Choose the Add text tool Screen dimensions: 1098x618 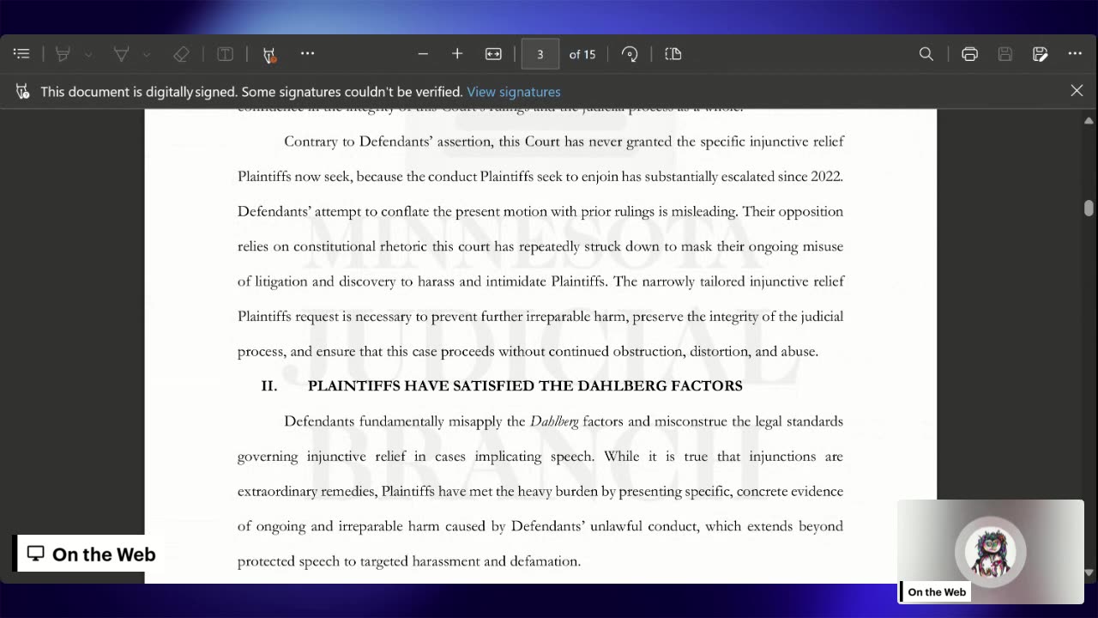[225, 54]
